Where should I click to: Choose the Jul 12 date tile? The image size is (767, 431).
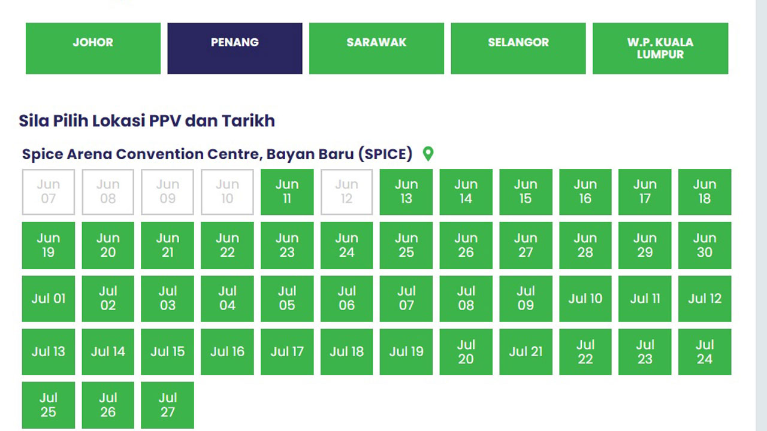(705, 299)
